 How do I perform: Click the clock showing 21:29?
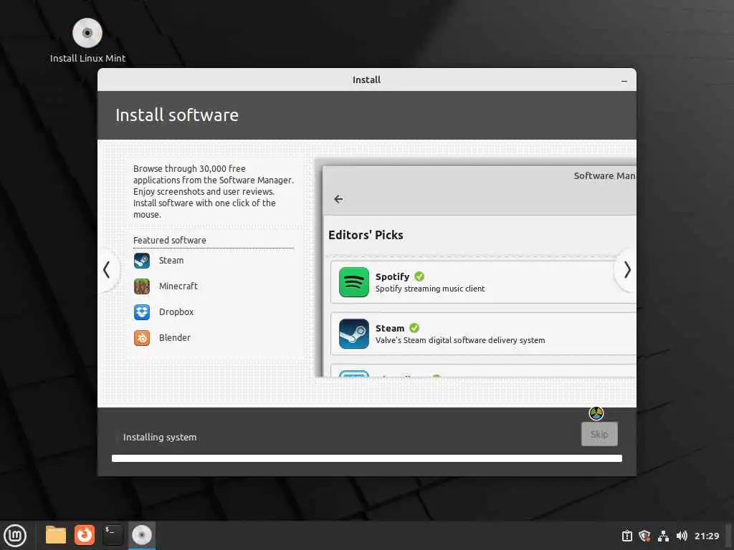[707, 536]
